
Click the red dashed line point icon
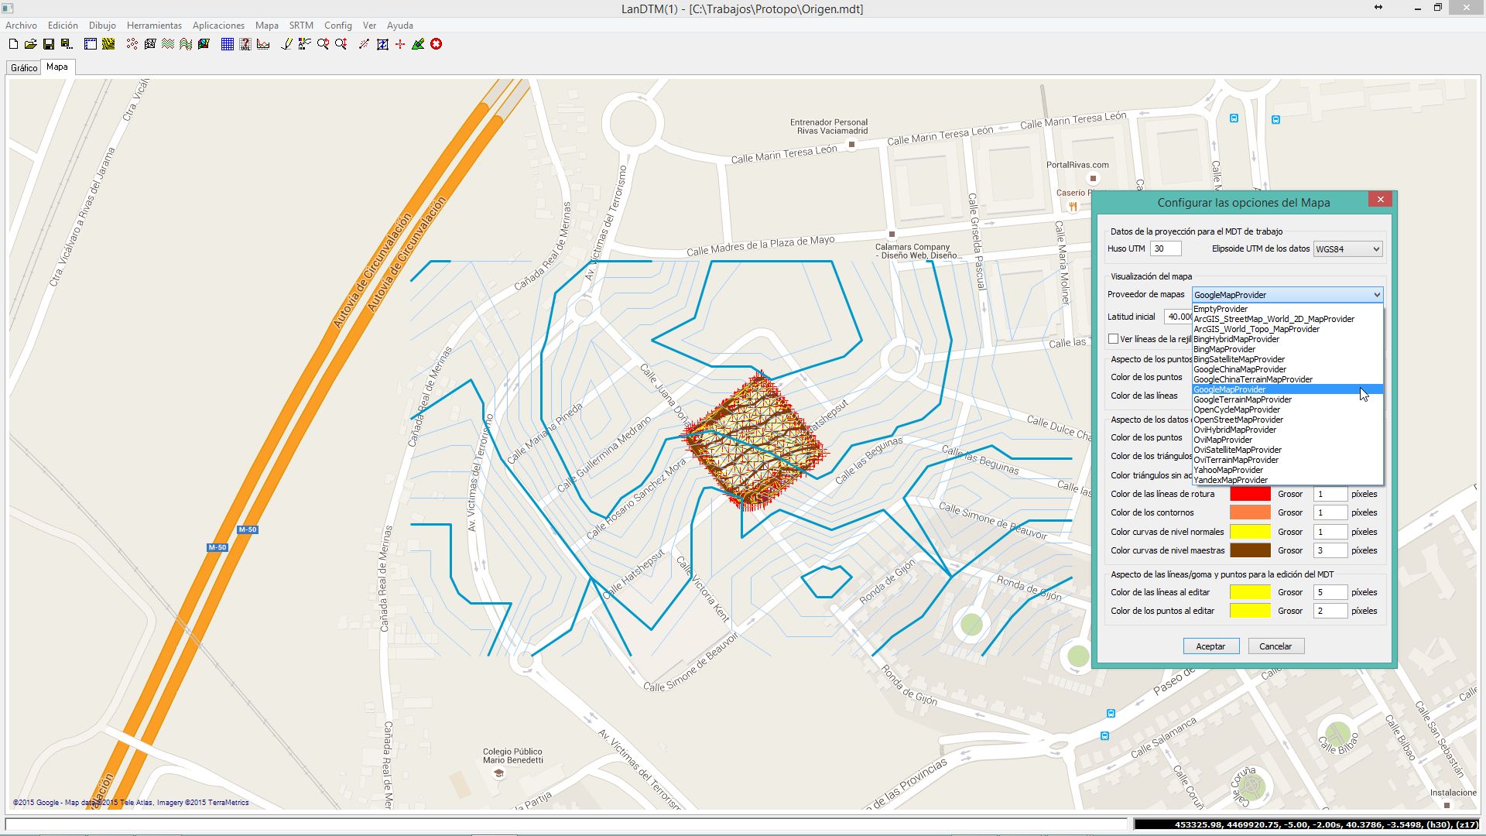tap(365, 44)
